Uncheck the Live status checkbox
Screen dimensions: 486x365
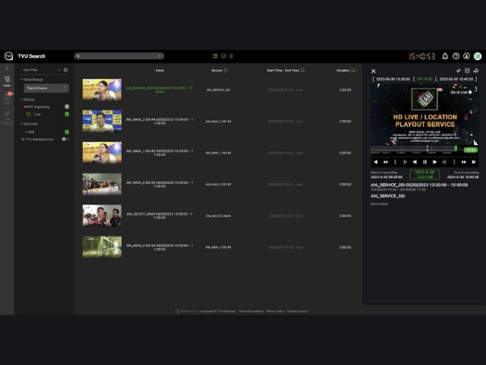click(x=67, y=114)
